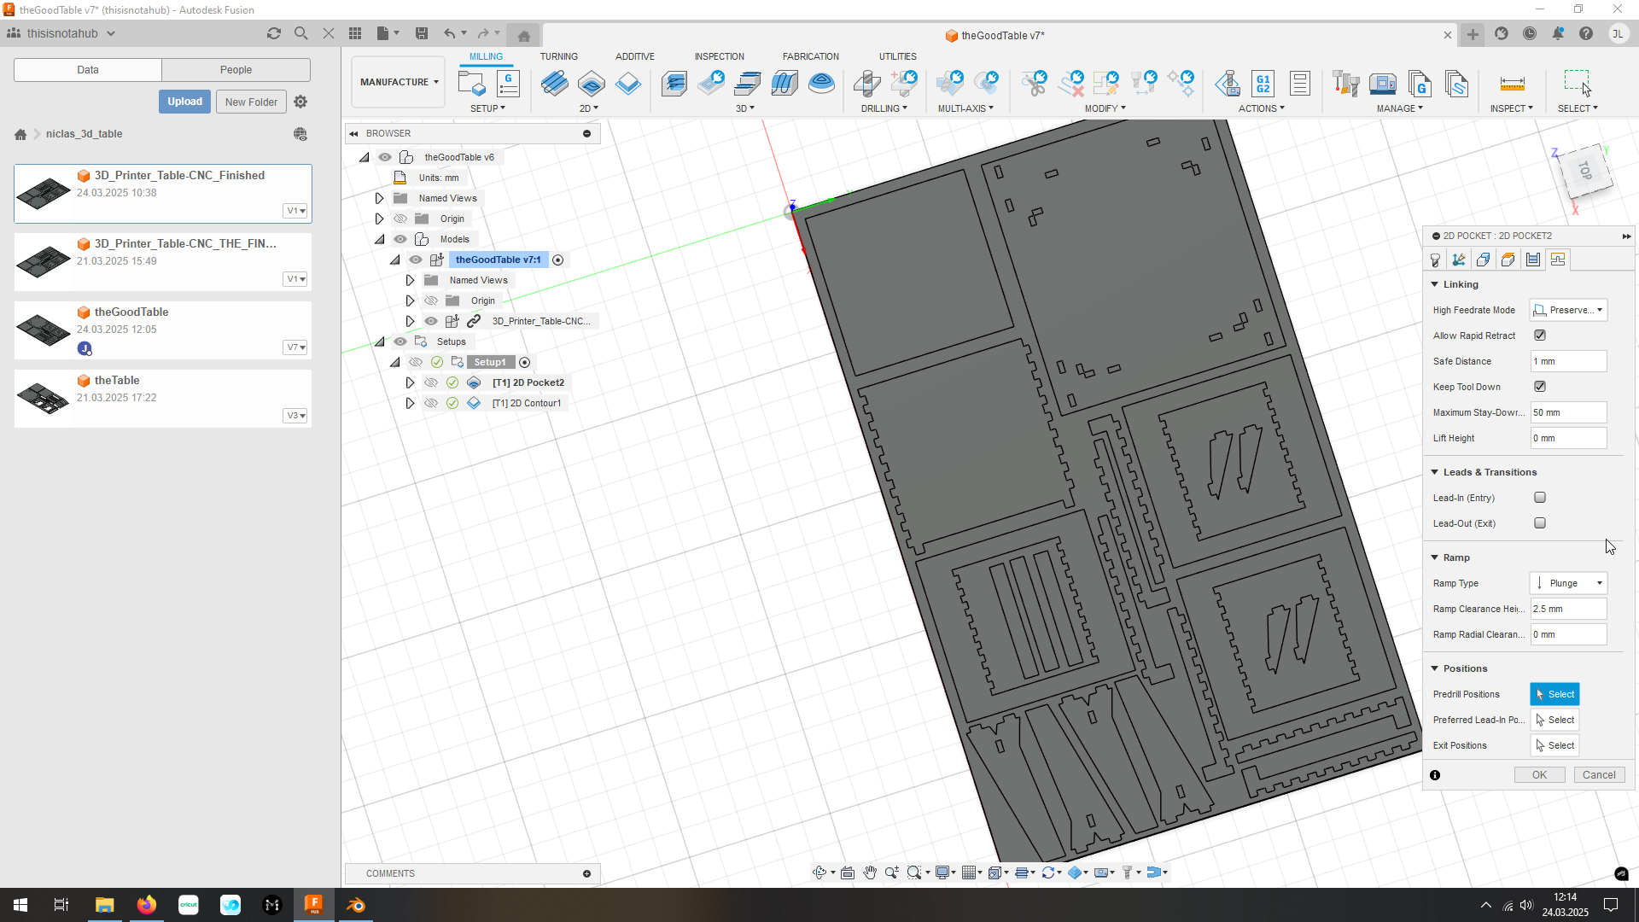Open the V7 version dropdown for theGoodTable
1639x922 pixels.
coord(295,347)
